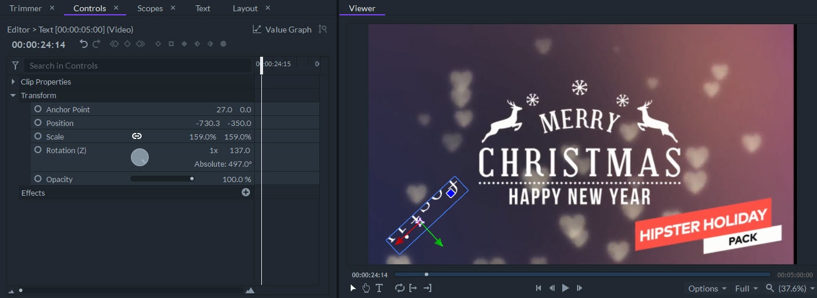Image resolution: width=817 pixels, height=298 pixels.
Task: Click the Rotation degrees value 137.0
Action: pyautogui.click(x=240, y=150)
